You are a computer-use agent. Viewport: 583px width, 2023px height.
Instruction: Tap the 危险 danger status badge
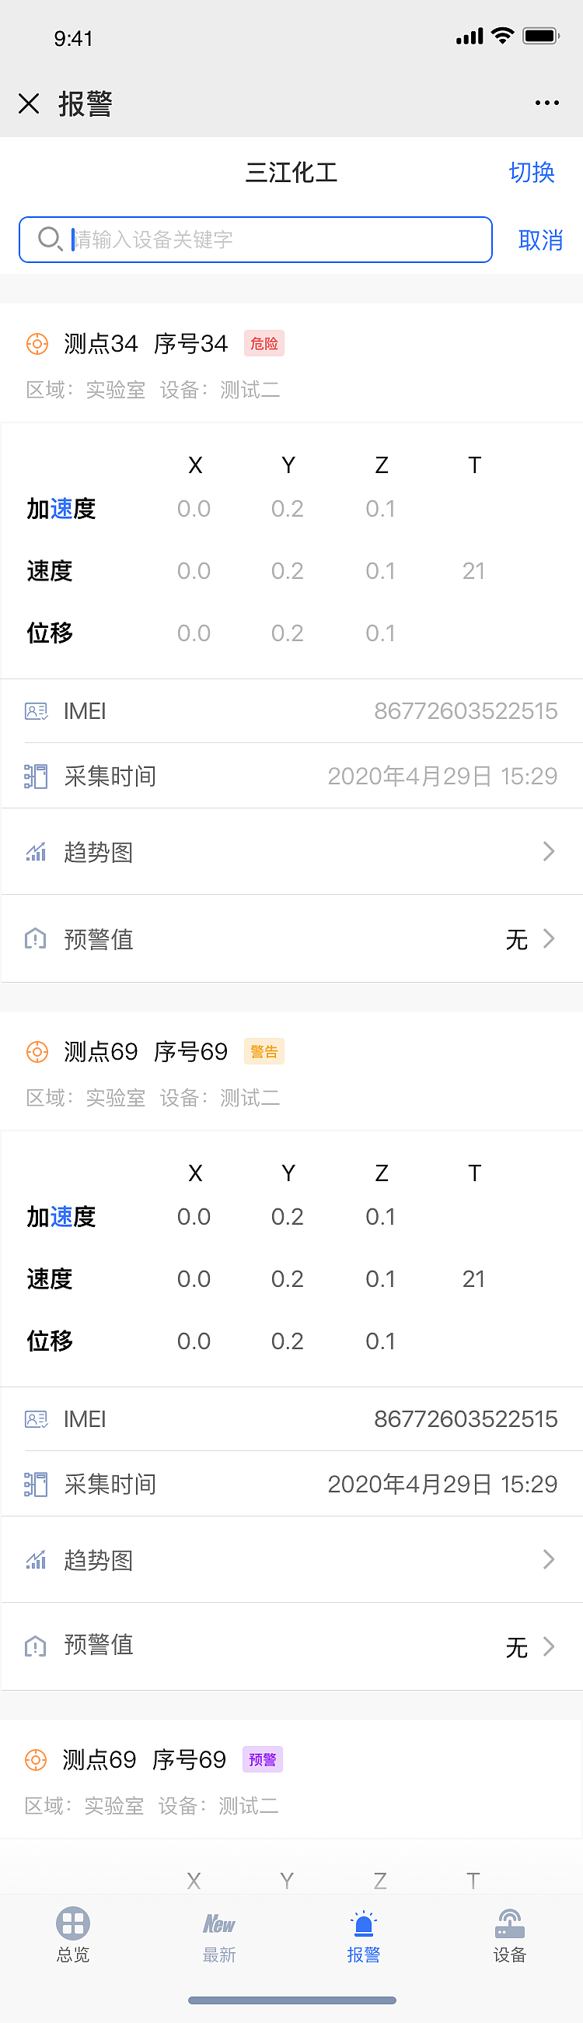[x=264, y=343]
